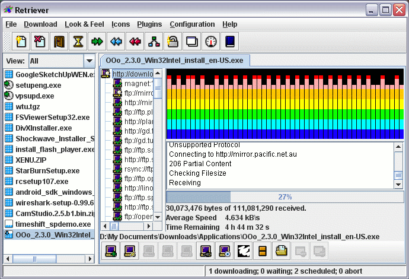This screenshot has width=409, height=279.
Task: Click log pane scroll-up arrow
Action: pyautogui.click(x=398, y=147)
